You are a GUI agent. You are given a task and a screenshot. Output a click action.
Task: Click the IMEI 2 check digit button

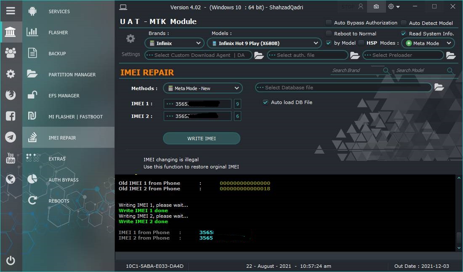[x=237, y=116]
